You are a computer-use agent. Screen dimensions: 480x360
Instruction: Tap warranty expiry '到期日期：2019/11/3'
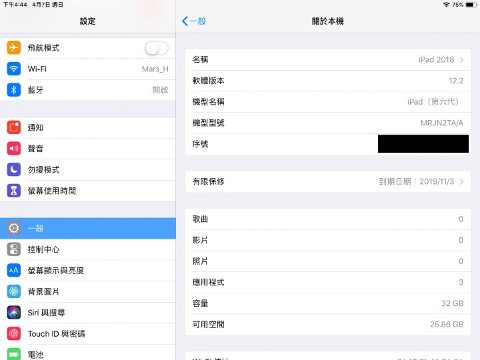(x=416, y=181)
